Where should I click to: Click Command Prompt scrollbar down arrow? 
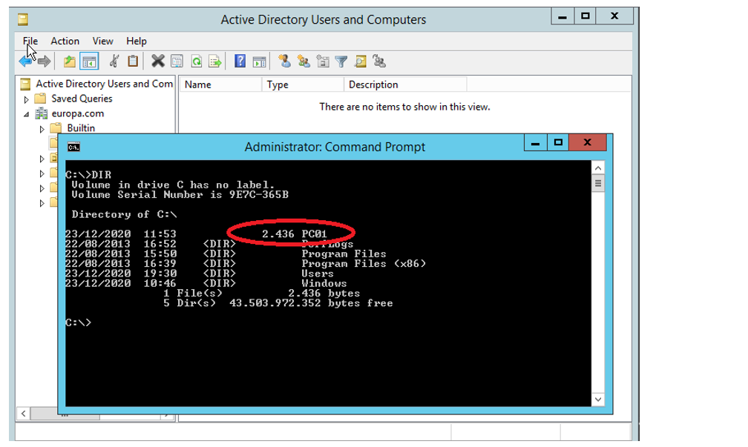coord(598,400)
